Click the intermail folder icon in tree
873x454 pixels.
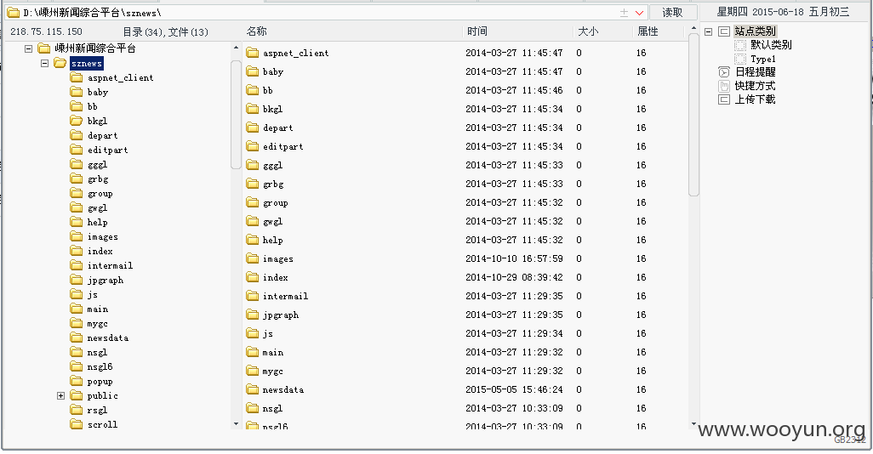(77, 266)
